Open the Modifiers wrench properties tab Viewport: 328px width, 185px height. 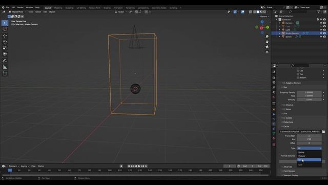click(274, 114)
